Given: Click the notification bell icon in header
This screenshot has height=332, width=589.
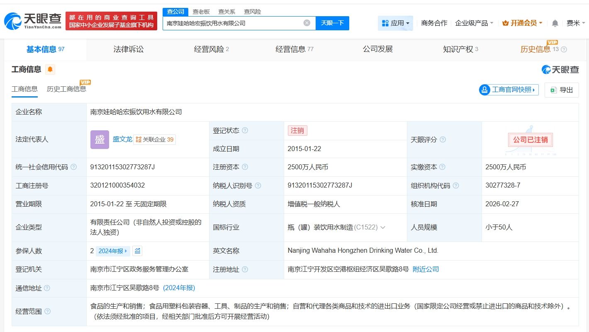Looking at the screenshot, I should pyautogui.click(x=555, y=23).
